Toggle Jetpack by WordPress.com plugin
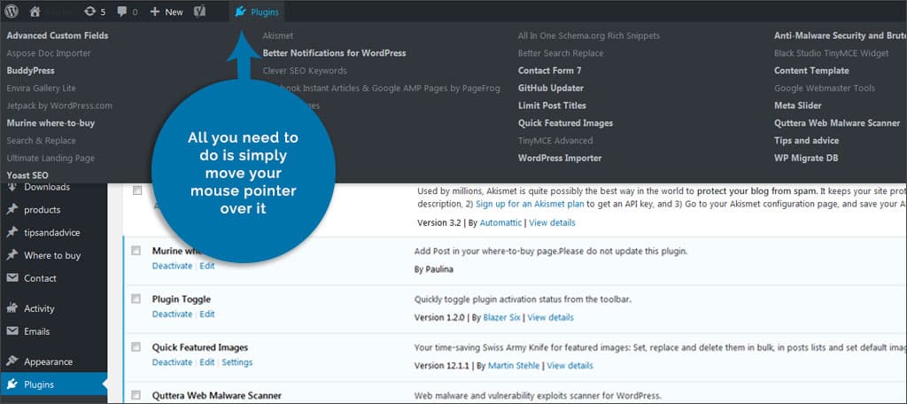Screen dimensions: 907x404 59,105
